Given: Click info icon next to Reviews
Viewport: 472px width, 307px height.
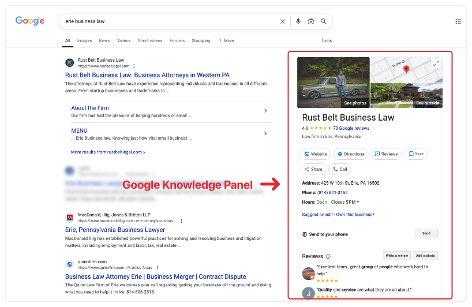Looking at the screenshot, I should (328, 256).
